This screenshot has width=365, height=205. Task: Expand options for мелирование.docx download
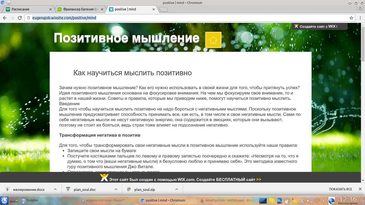pyautogui.click(x=55, y=189)
